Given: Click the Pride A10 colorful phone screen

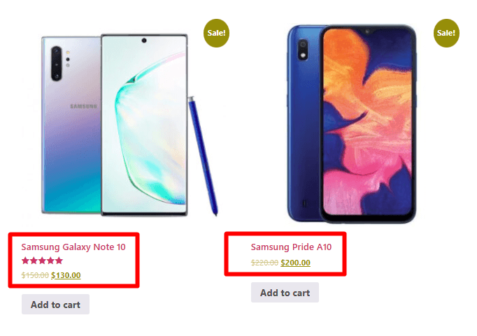Looking at the screenshot, I should point(367,122).
